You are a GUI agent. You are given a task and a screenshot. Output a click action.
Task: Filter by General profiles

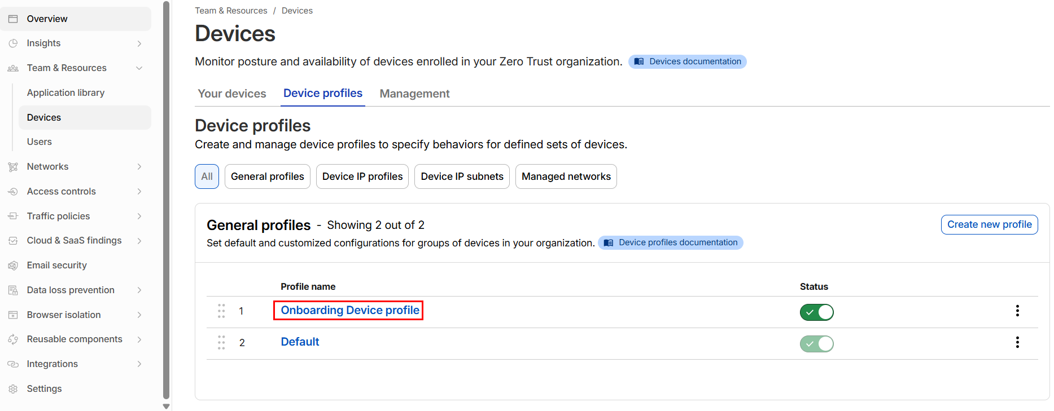268,176
